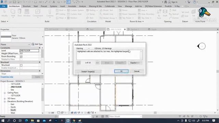Collapse the Constraints section
Screen dimensions: 219x123
click(39, 48)
